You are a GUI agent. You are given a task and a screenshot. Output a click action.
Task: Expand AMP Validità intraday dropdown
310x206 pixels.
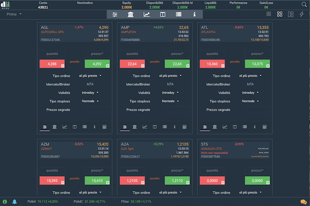pyautogui.click(x=170, y=92)
